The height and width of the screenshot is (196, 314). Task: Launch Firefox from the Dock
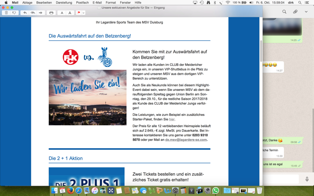coord(70,191)
